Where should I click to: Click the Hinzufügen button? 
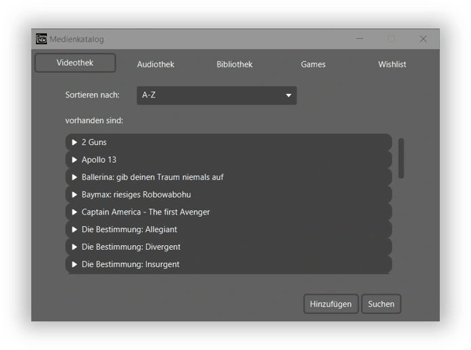coord(331,304)
